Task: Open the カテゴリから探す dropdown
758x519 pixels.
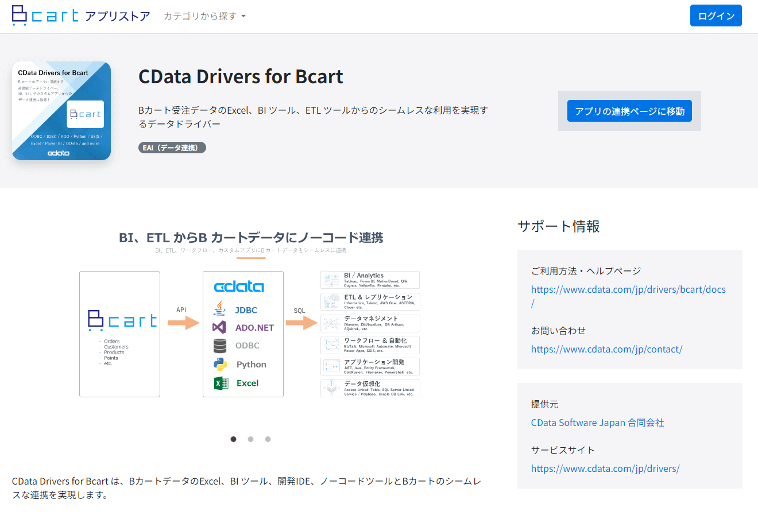Action: [204, 16]
